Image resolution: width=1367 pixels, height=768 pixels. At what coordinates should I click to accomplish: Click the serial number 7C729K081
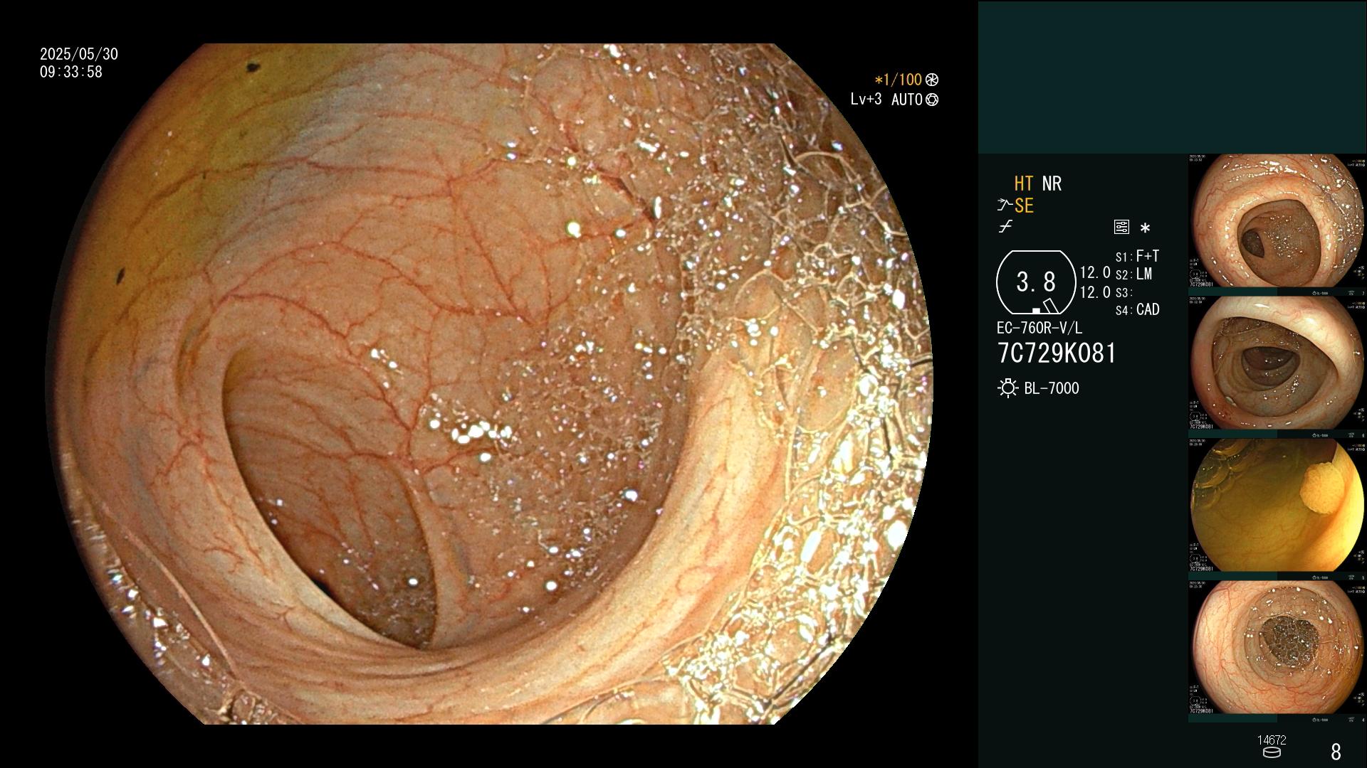pos(1057,353)
